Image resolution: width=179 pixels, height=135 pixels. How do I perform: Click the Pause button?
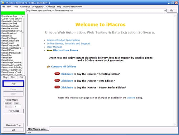[13, 89]
